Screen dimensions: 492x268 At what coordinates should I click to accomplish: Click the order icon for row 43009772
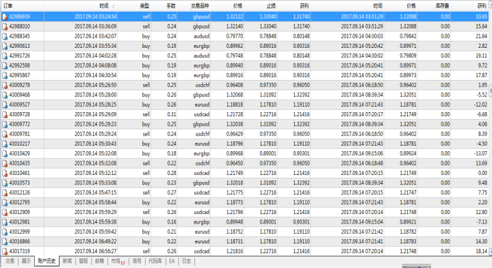tap(5, 124)
